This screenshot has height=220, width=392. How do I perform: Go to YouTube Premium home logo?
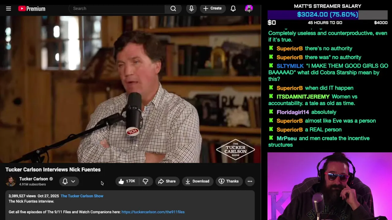click(32, 9)
